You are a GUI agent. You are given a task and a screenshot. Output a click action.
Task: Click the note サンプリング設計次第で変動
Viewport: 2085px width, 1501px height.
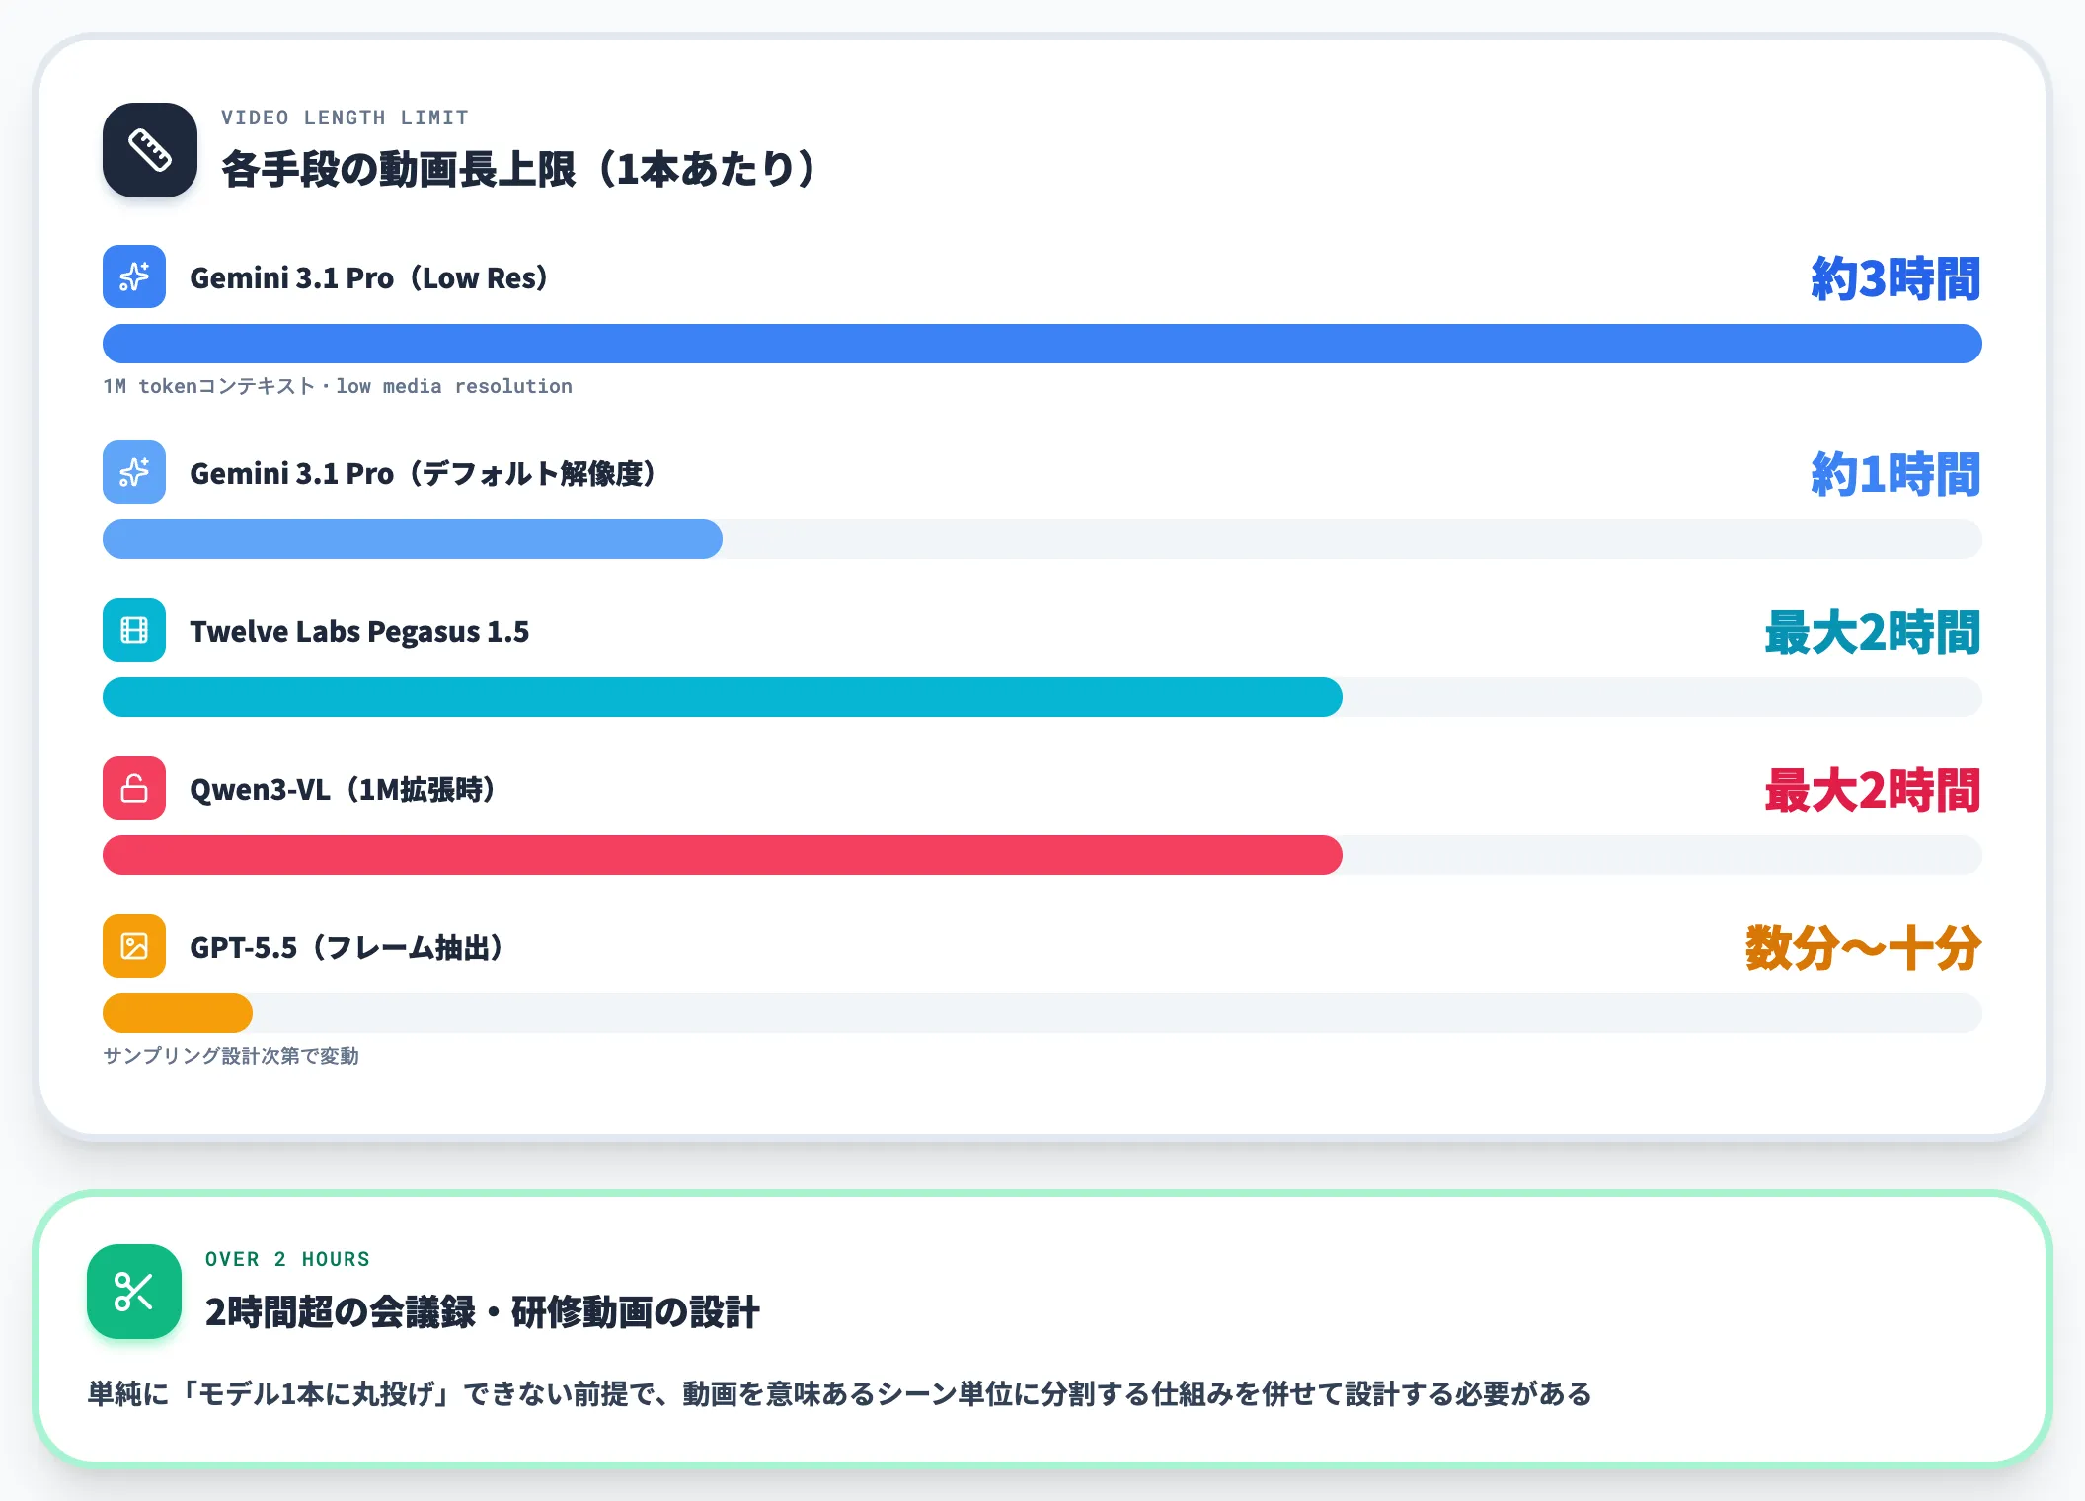(x=231, y=1056)
